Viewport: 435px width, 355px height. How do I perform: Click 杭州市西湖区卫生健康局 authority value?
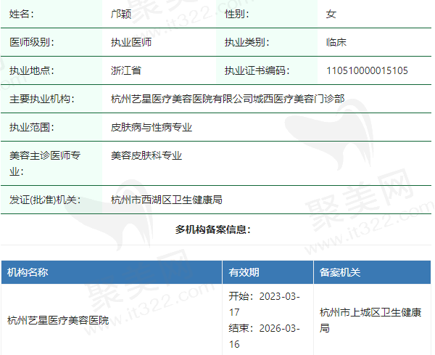(x=167, y=200)
